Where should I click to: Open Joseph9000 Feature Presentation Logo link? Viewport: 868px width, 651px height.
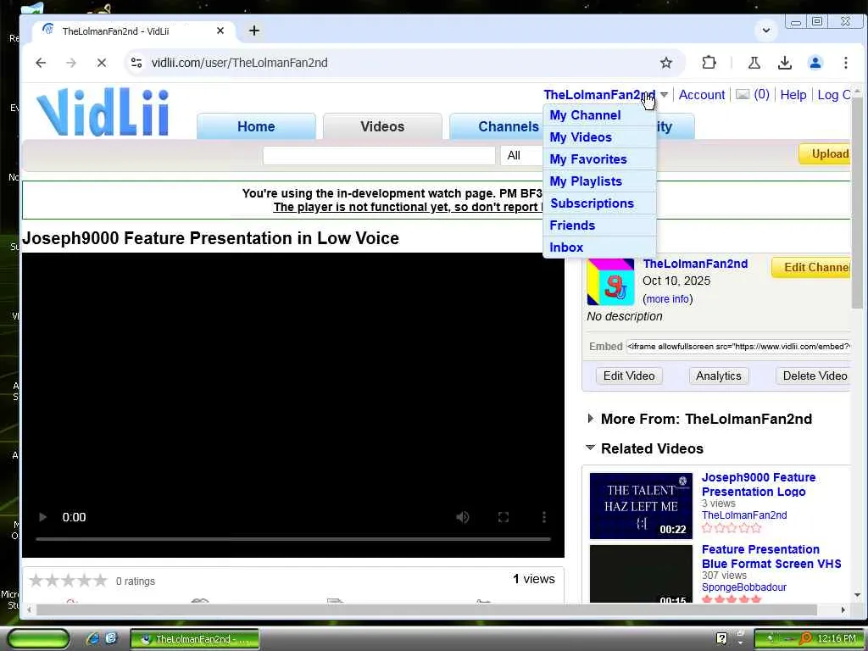759,484
